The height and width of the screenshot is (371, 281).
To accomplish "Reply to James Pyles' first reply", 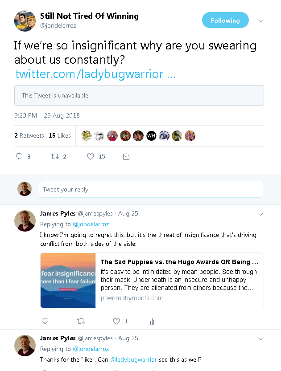I will coord(45,321).
